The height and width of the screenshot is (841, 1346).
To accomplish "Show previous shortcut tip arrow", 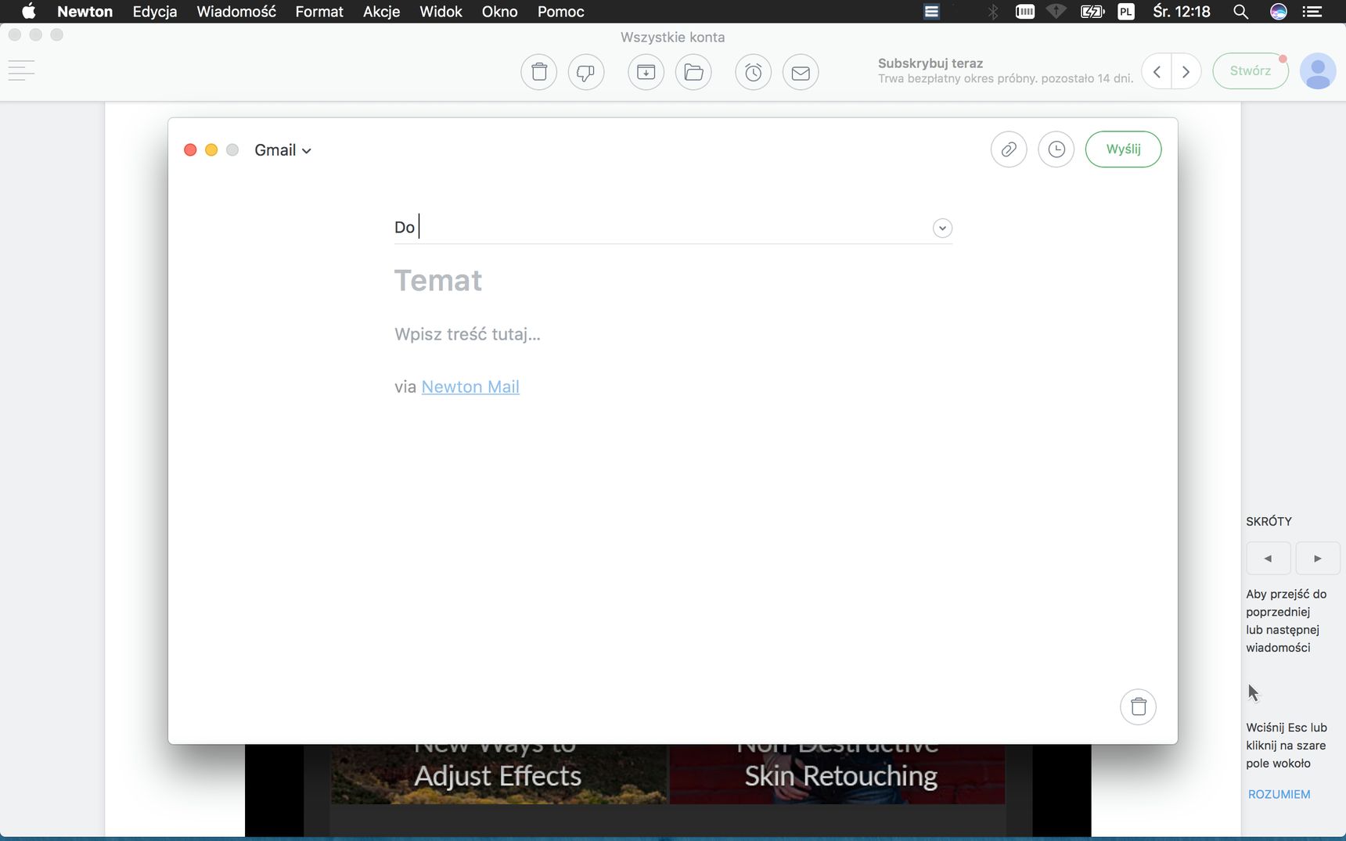I will click(1268, 558).
